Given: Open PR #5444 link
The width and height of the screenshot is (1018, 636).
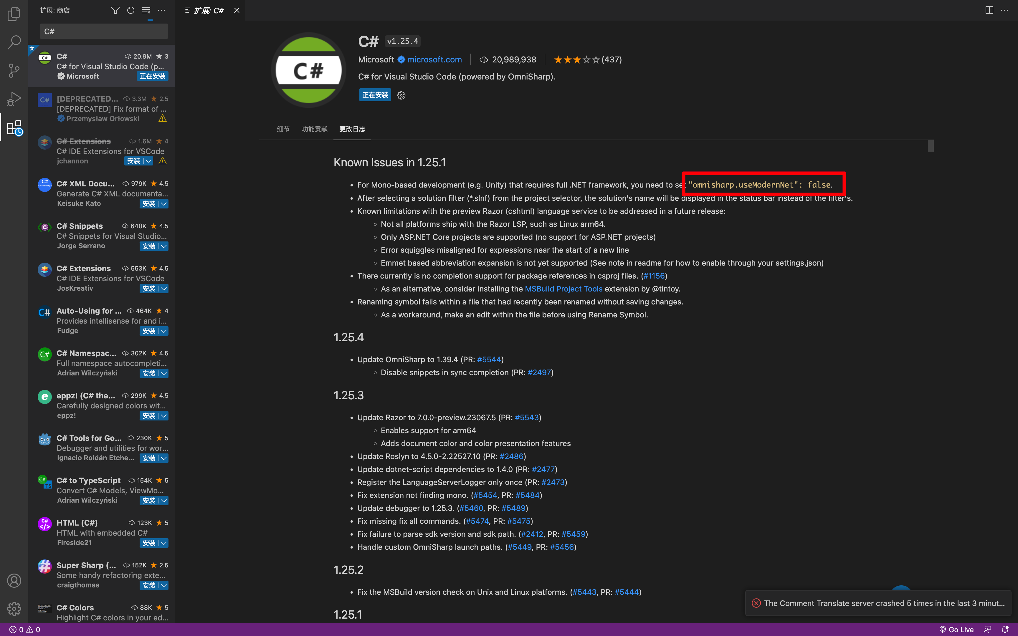Looking at the screenshot, I should [627, 592].
